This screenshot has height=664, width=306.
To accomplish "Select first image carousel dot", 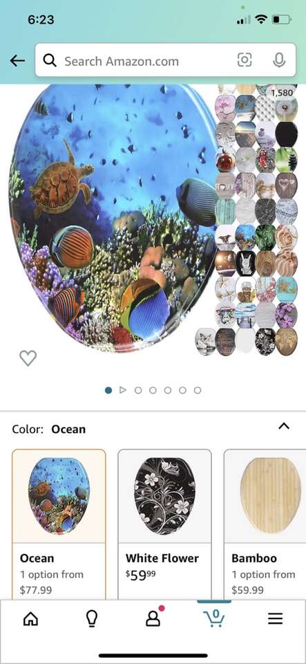I will 108,390.
